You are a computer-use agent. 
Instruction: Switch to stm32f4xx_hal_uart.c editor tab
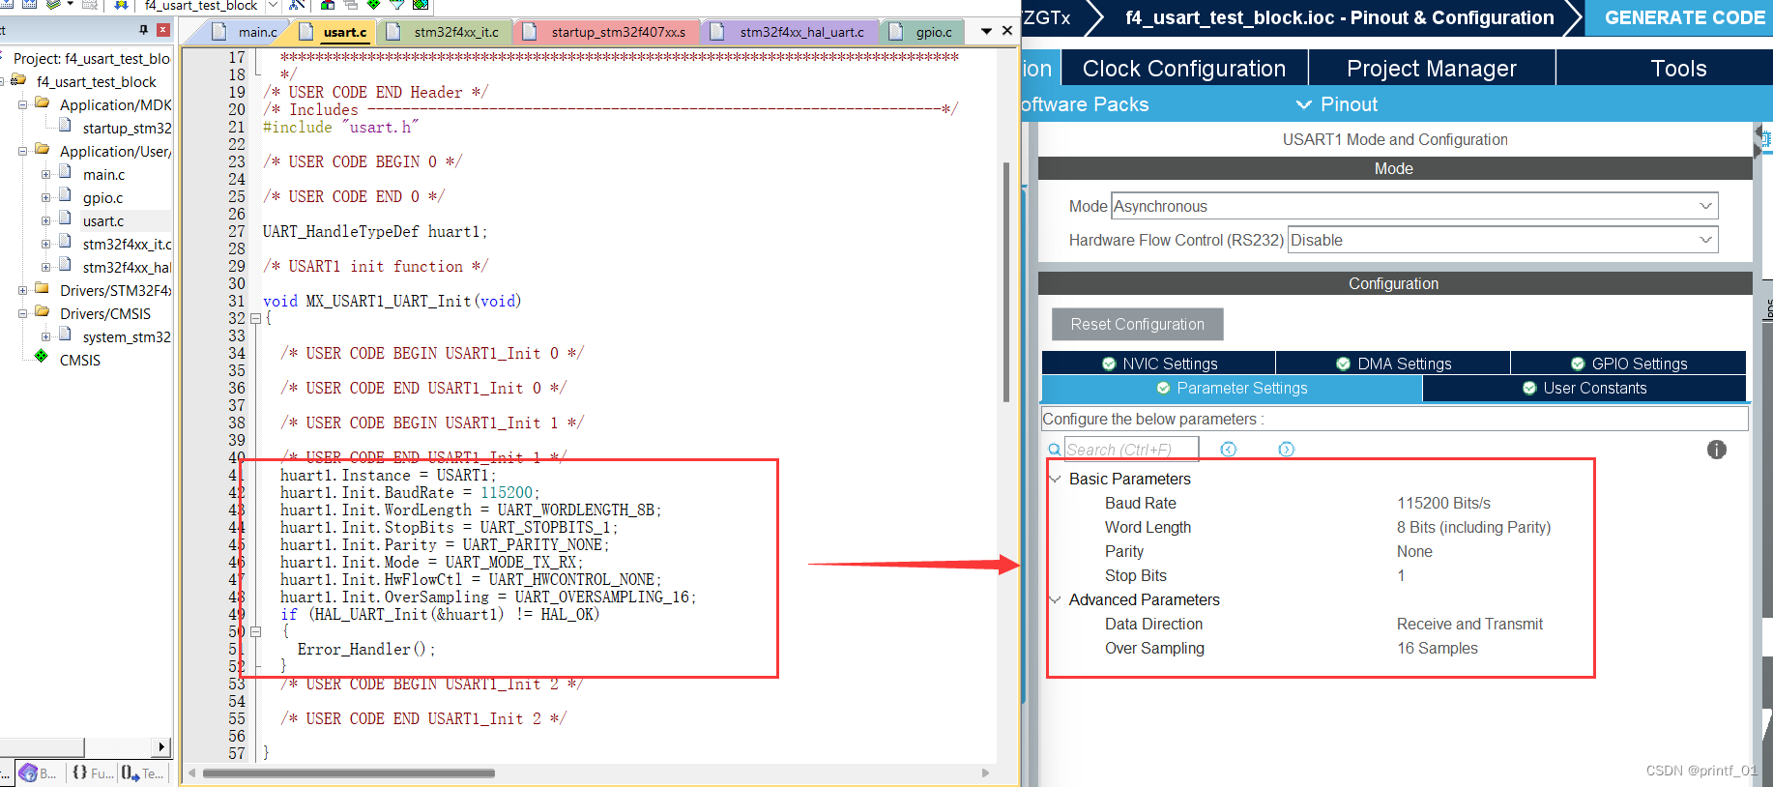[x=792, y=32]
